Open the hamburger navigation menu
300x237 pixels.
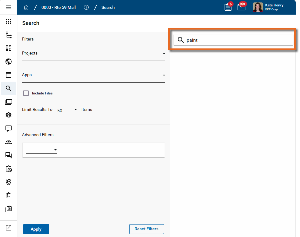click(x=9, y=7)
